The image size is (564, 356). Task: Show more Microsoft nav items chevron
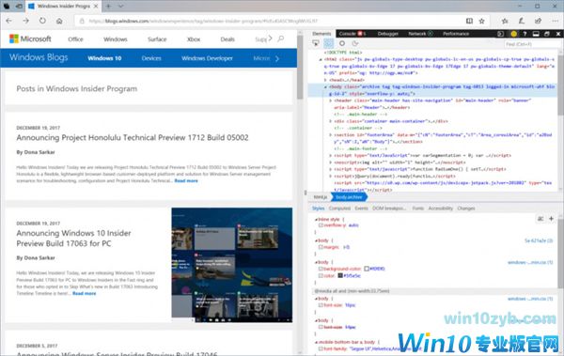270,39
